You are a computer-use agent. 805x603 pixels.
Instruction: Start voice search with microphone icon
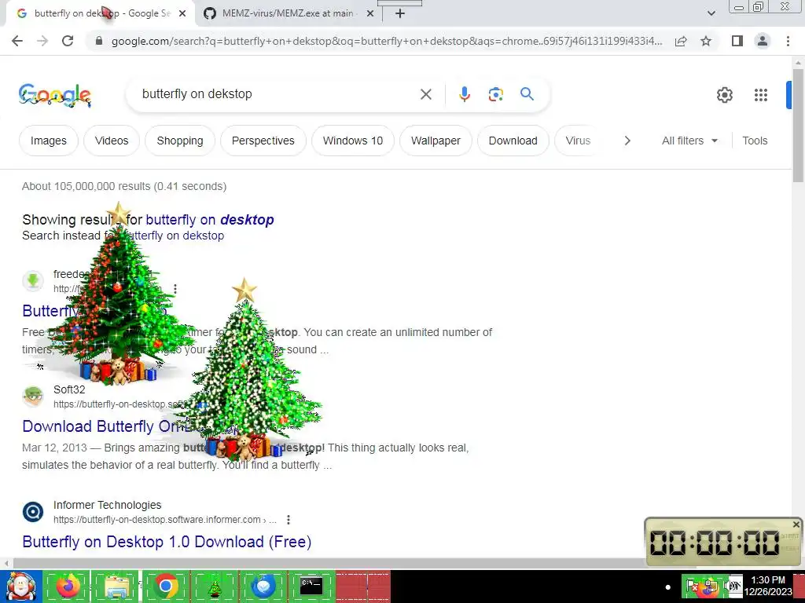click(x=464, y=94)
